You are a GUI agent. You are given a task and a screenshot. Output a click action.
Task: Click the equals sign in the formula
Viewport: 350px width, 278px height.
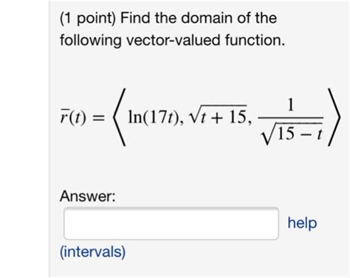click(98, 118)
